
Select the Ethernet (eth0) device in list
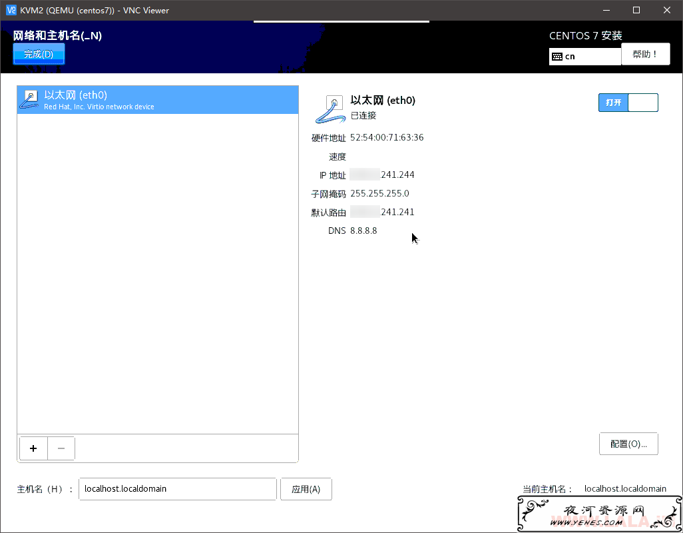158,100
